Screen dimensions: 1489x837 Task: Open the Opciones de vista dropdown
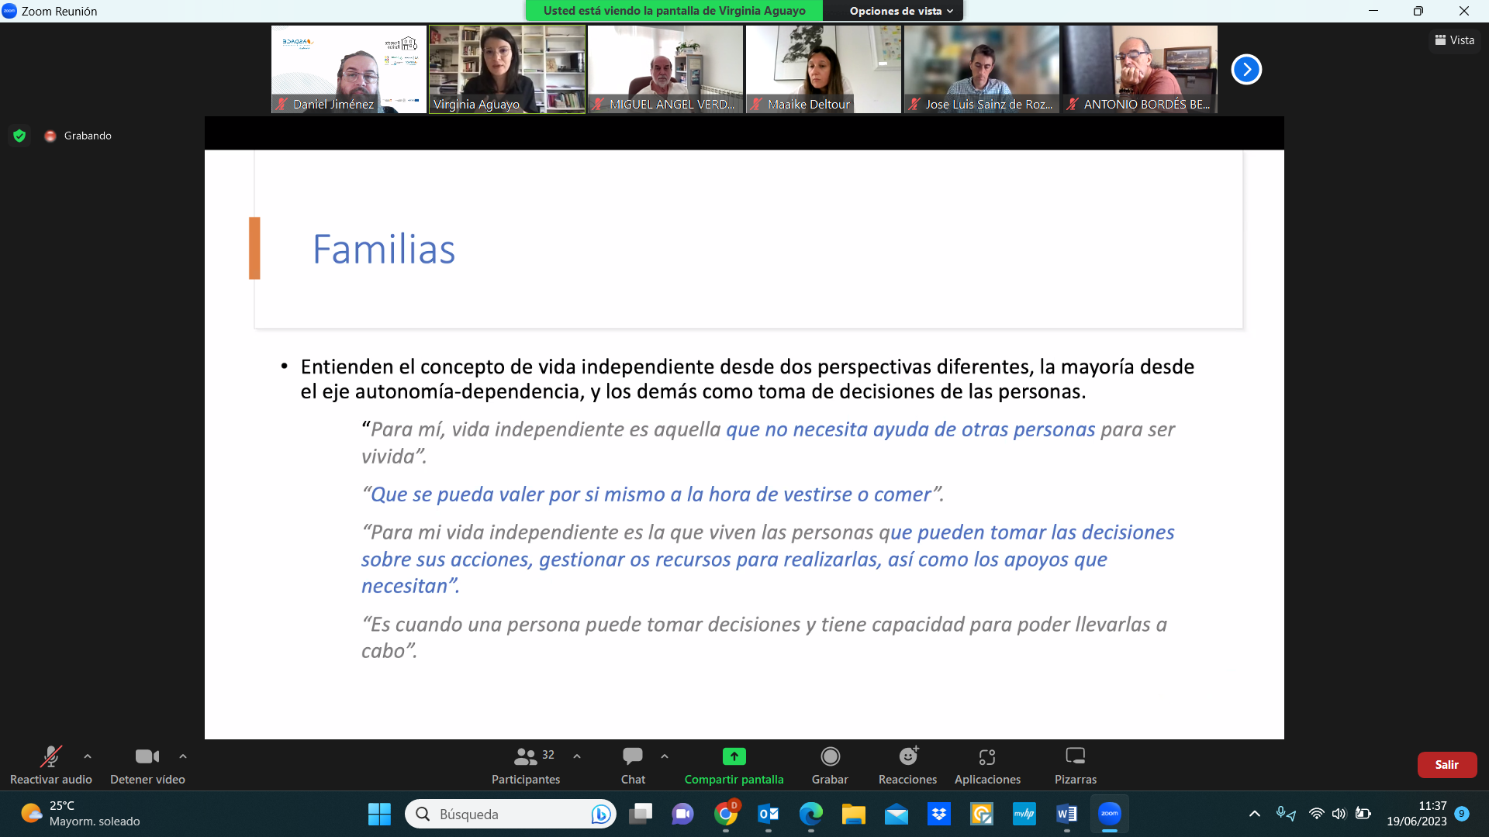click(900, 11)
